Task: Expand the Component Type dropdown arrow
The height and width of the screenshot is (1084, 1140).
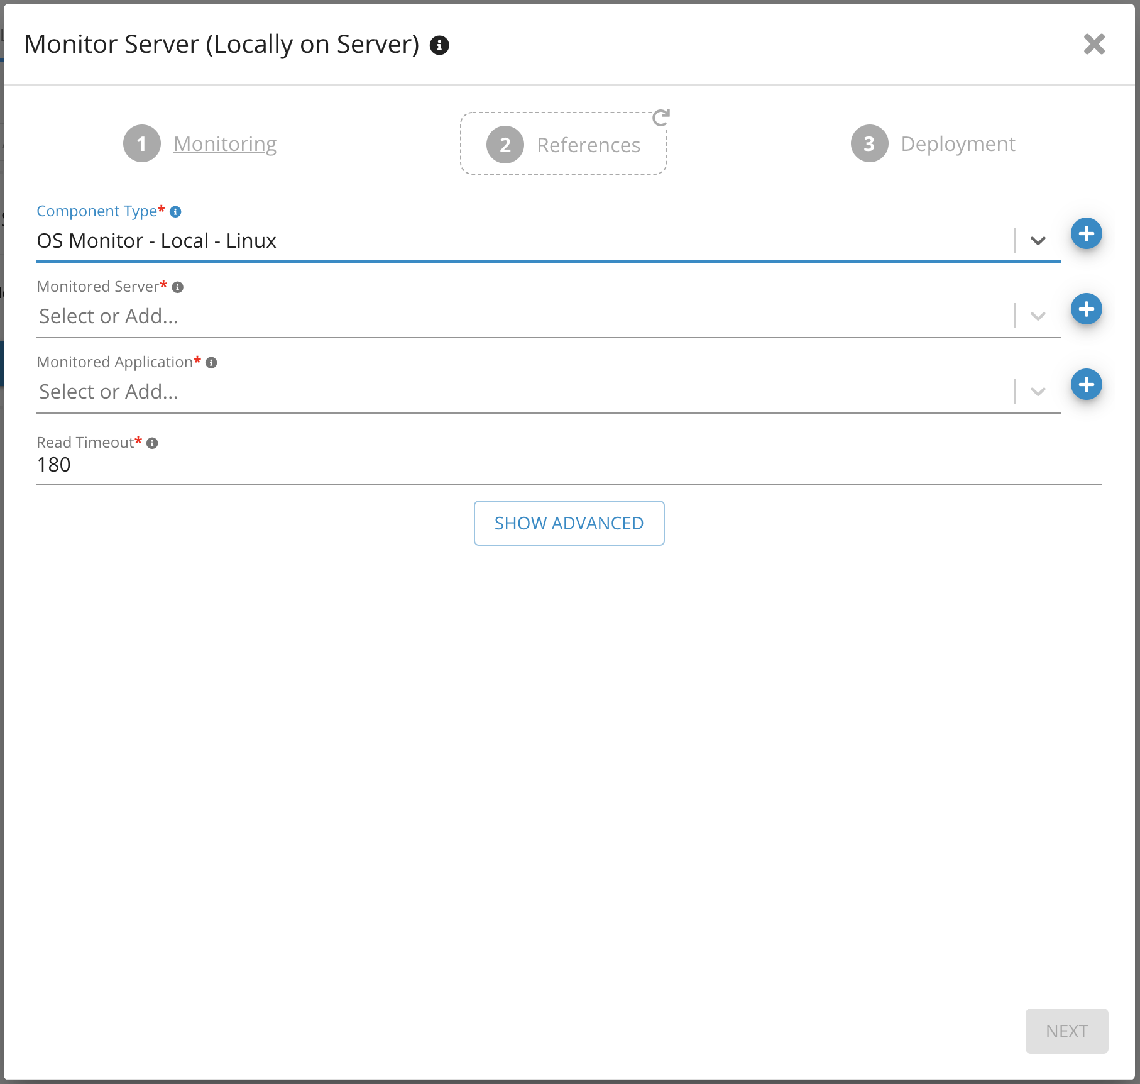Action: [1038, 241]
